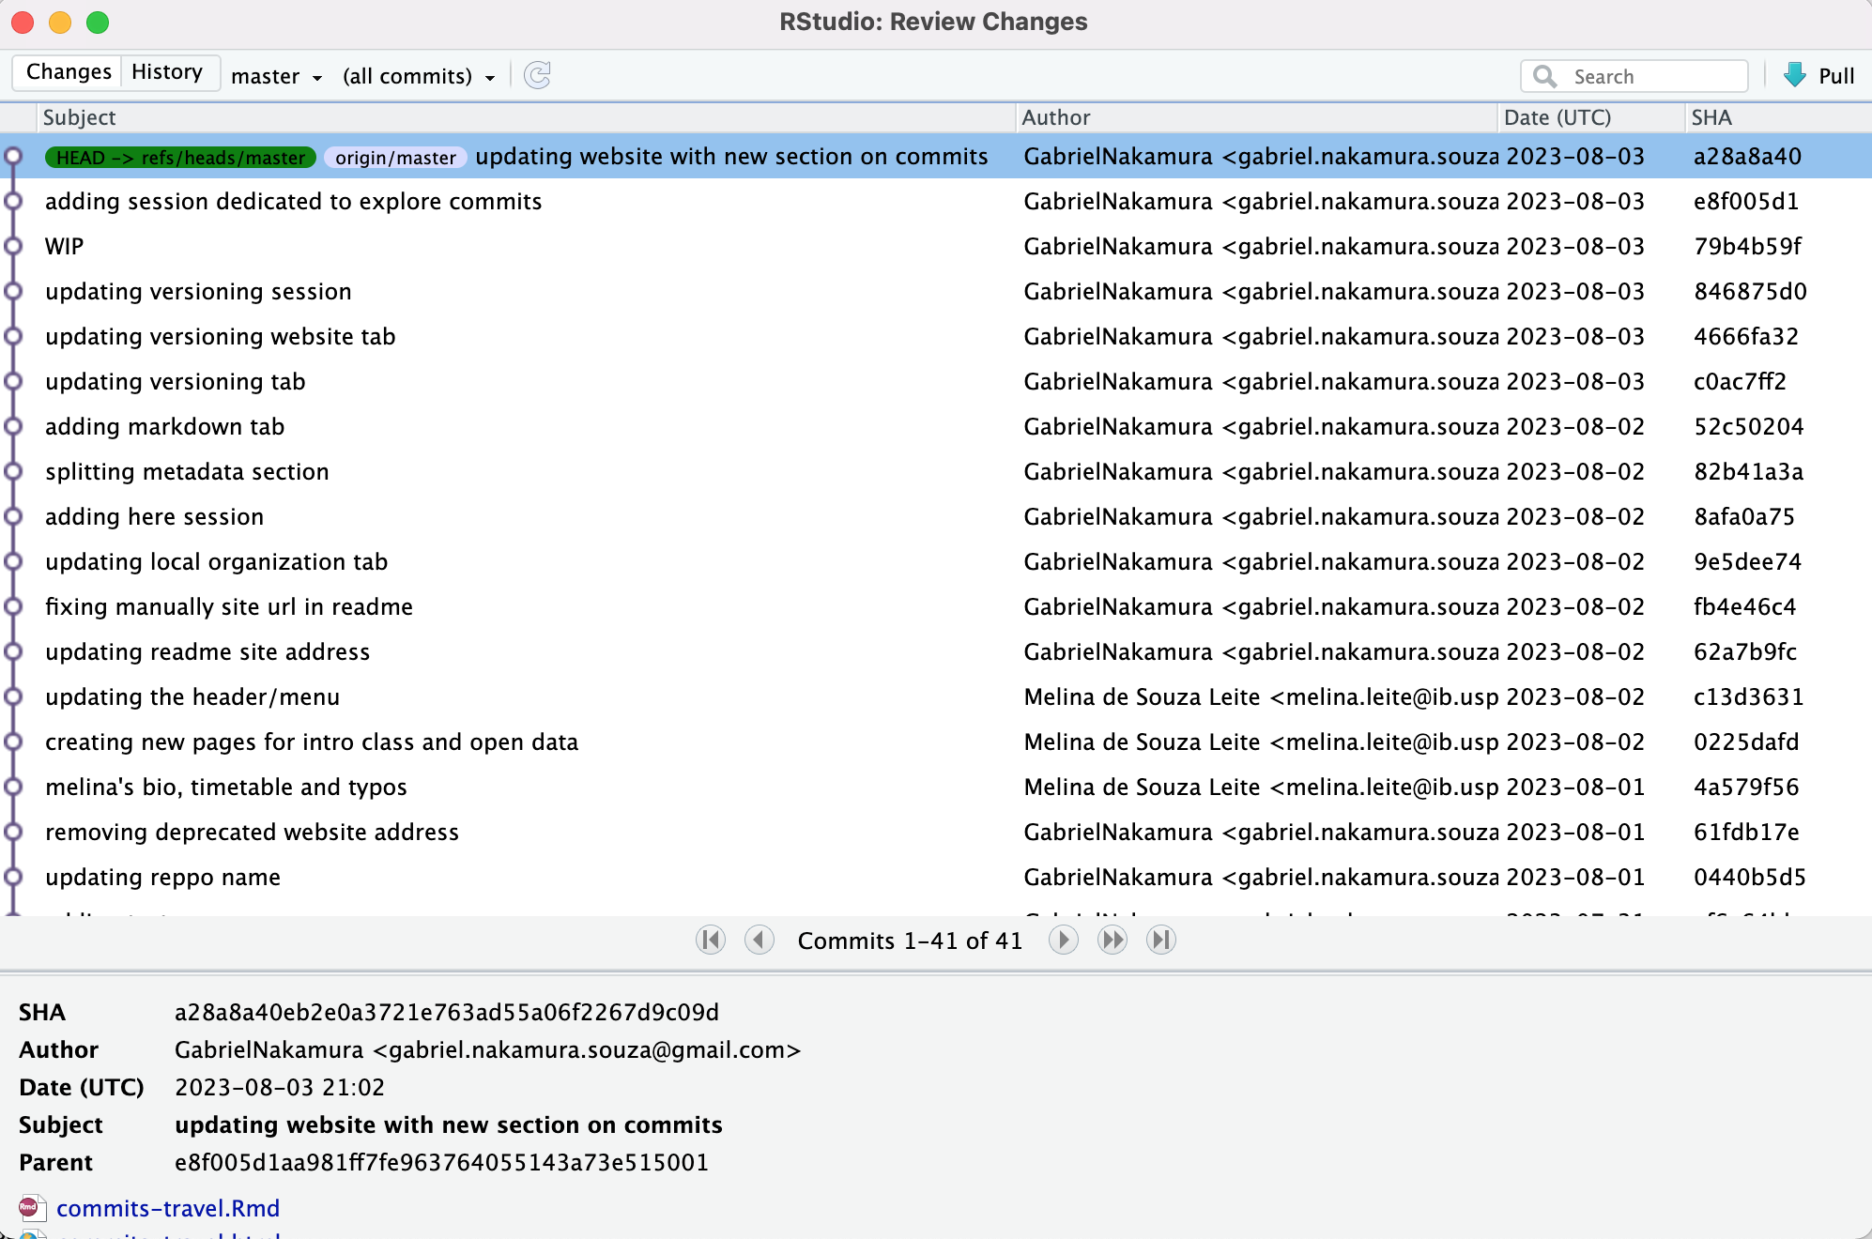
Task: Click the commits-travel.Rmd file icon
Action: click(29, 1208)
